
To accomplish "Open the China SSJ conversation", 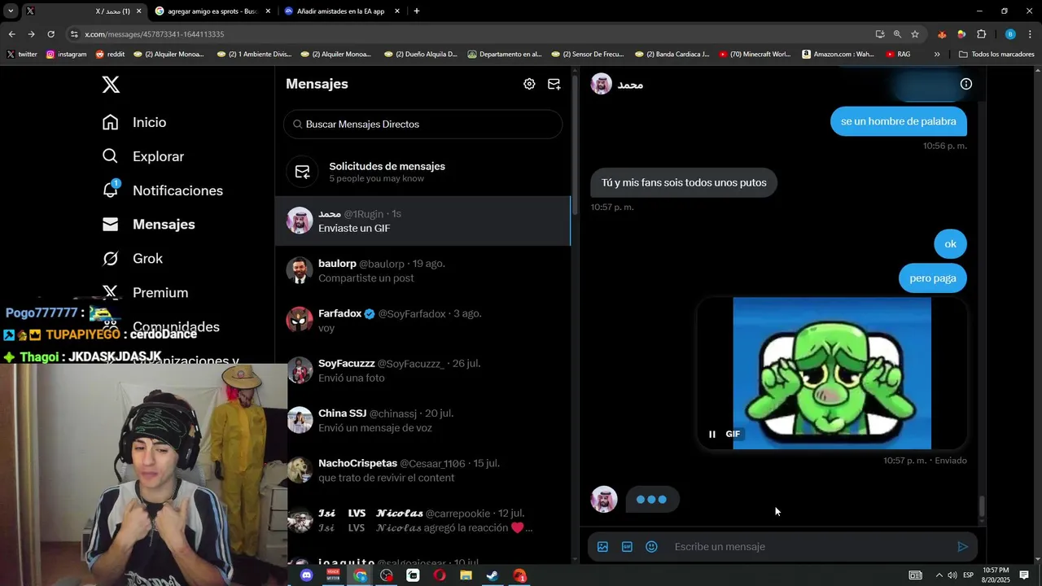I will [422, 420].
